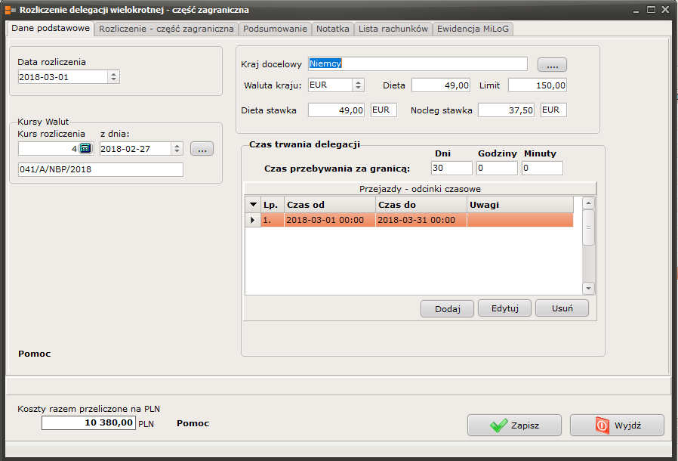Click the z dnia date 2018-02-27 field
Image resolution: width=678 pixels, height=461 pixels.
click(135, 149)
